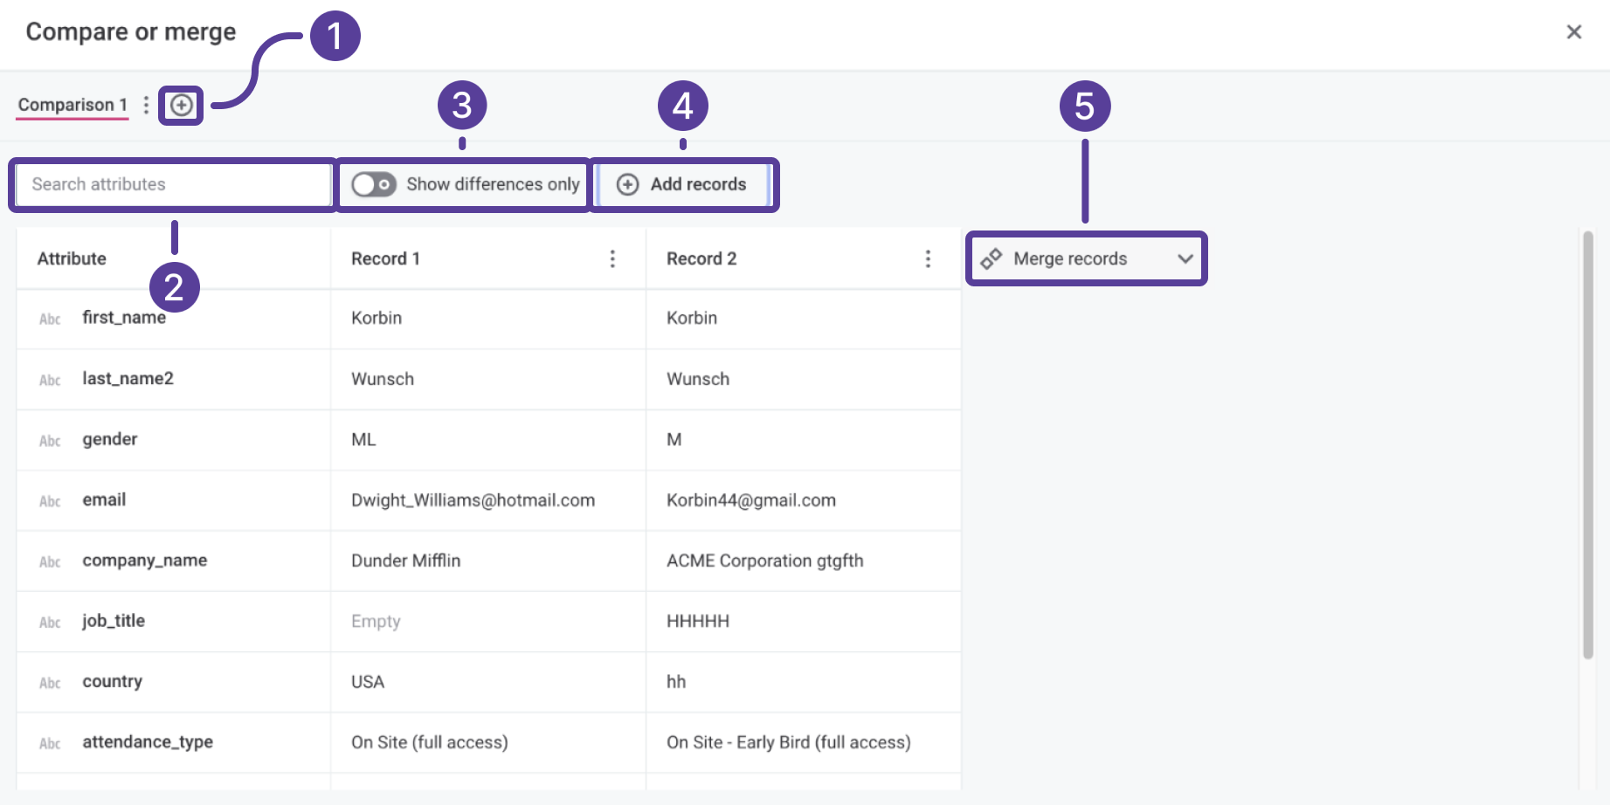Click the Abc icon beside company_name
1610x805 pixels.
[x=50, y=561]
